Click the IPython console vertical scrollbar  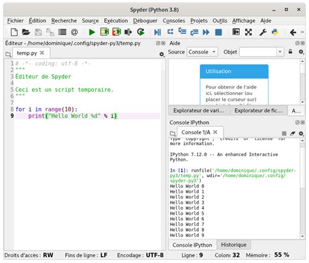click(302, 188)
